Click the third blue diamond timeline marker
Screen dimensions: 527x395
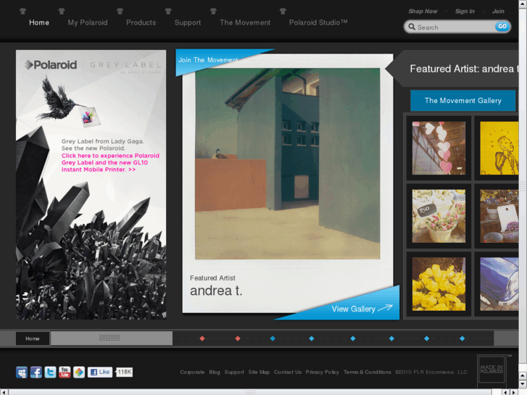(353, 338)
